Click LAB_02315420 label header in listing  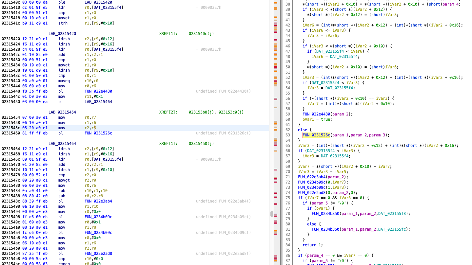point(62,34)
